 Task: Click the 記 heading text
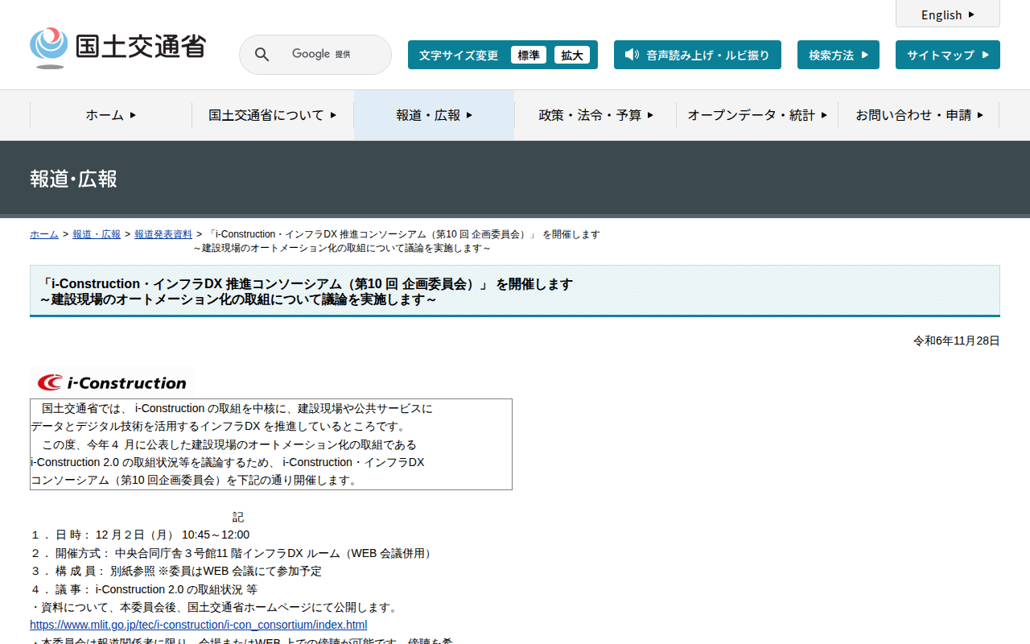[x=238, y=518]
